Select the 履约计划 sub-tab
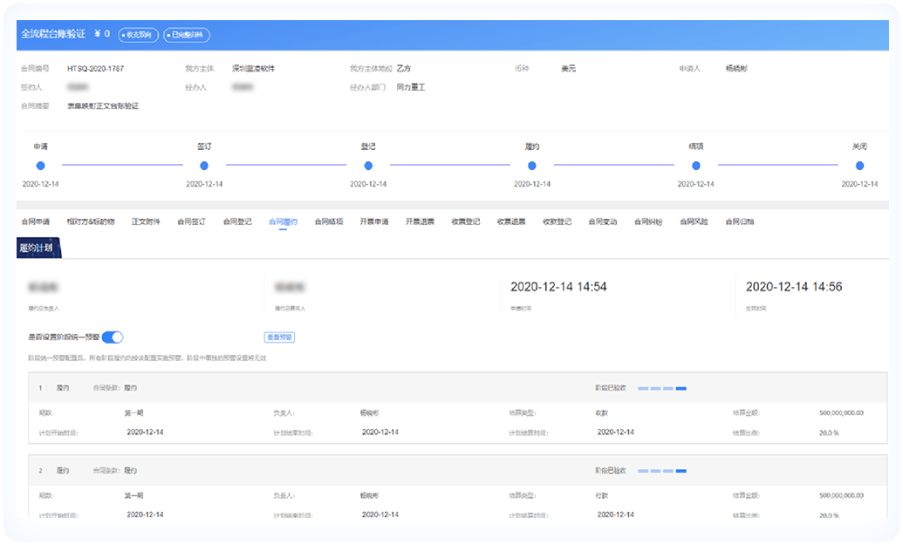 [x=37, y=249]
